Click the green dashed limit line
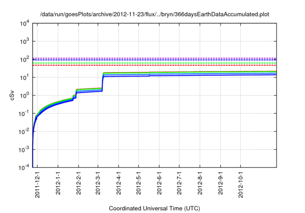 tap(154, 63)
